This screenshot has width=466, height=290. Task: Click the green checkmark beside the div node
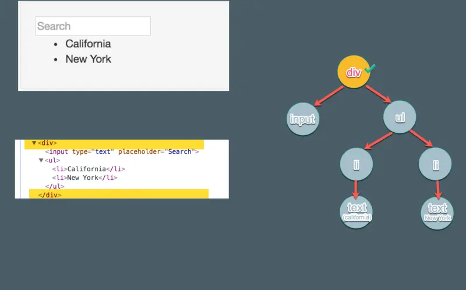(370, 69)
